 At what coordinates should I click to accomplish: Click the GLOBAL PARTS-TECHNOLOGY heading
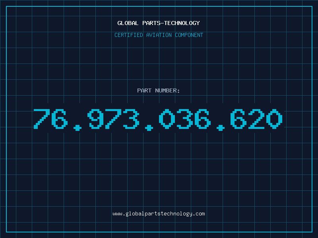click(x=159, y=23)
